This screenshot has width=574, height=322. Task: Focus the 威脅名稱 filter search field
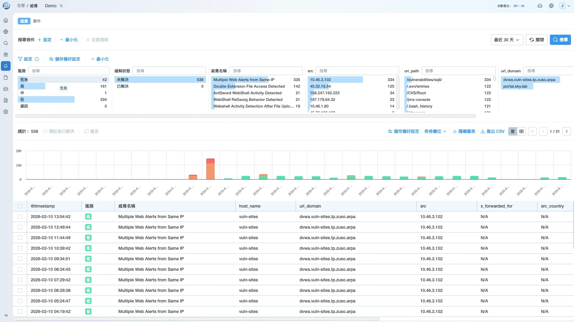tap(266, 71)
